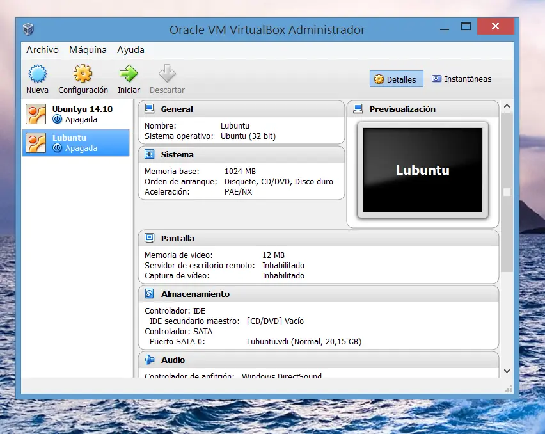Screen dimensions: 545x434
Task: Click the Descartar toolbar icon
Action: [167, 74]
